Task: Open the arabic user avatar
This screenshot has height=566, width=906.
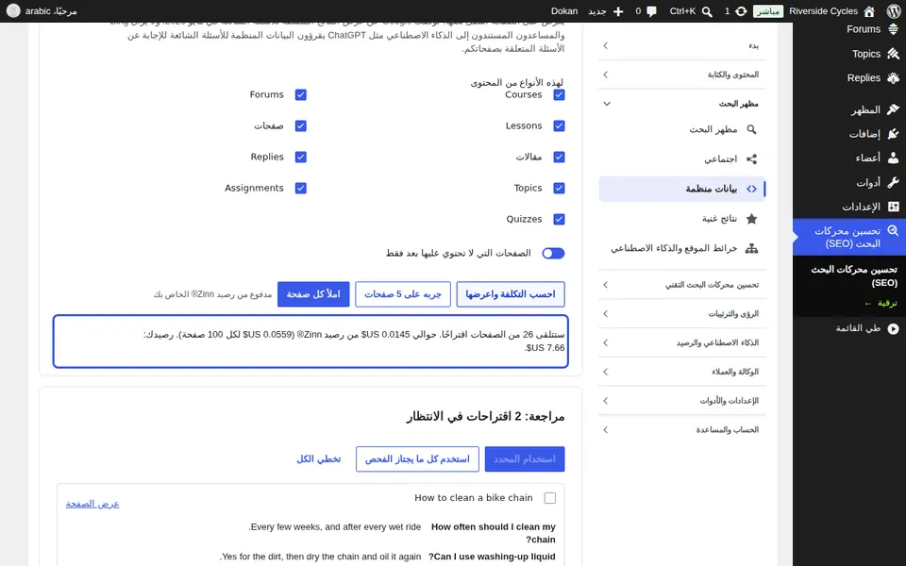Action: click(13, 11)
